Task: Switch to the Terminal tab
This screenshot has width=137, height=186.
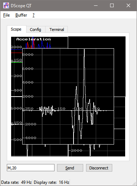Action: [57, 30]
